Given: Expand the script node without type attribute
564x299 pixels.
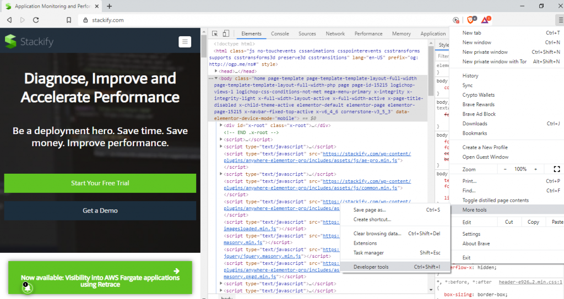Looking at the screenshot, I should [x=221, y=139].
